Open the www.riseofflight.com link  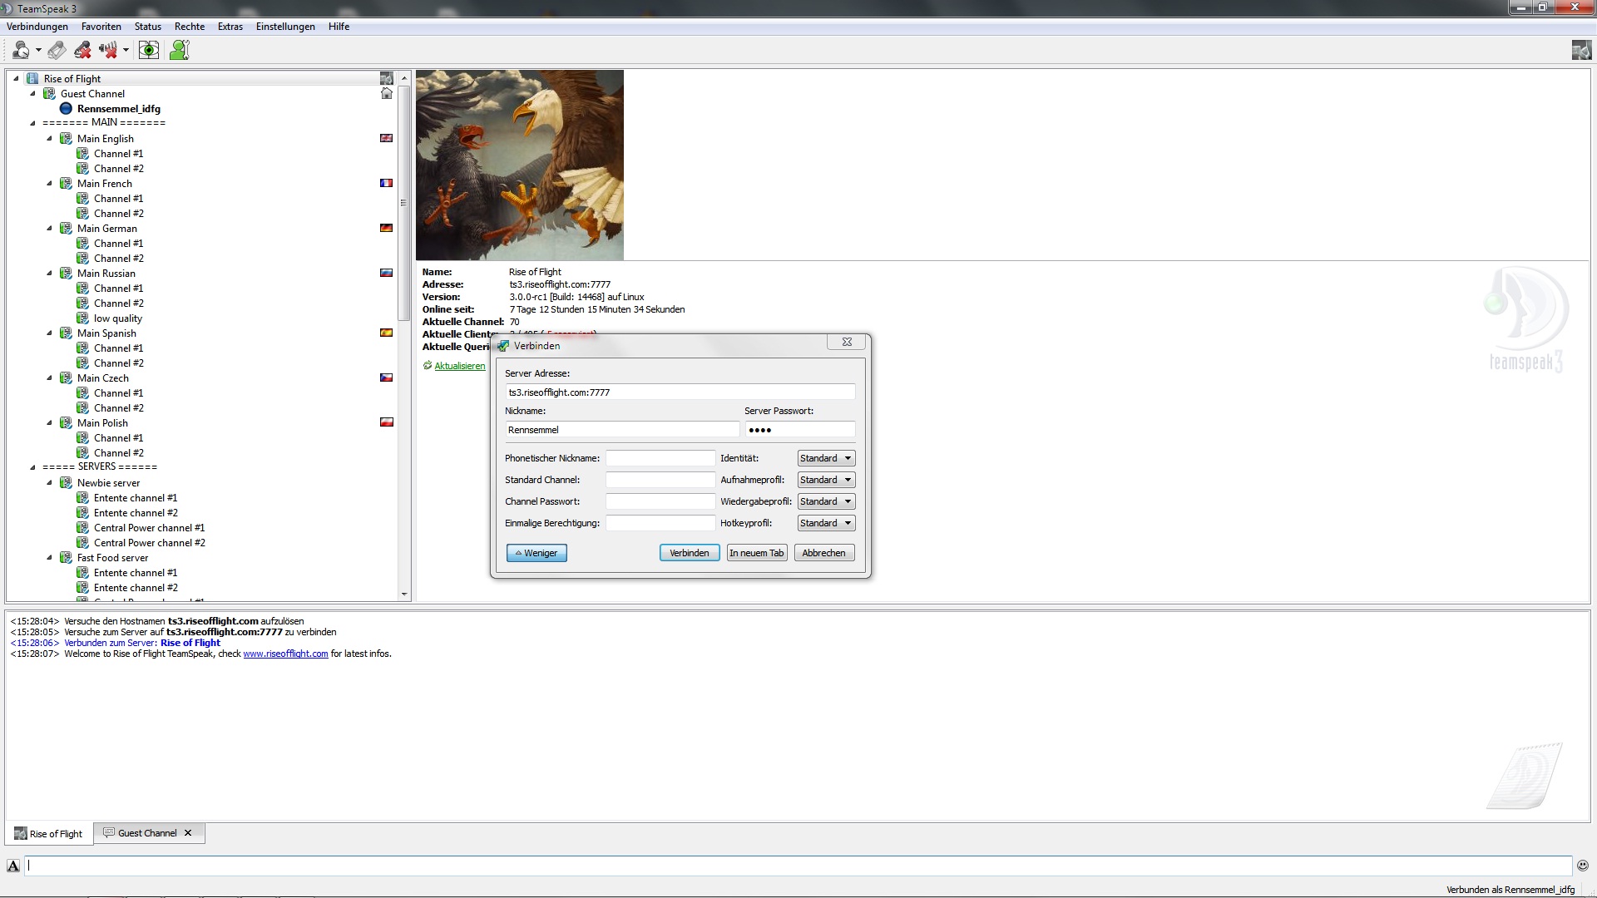click(x=285, y=654)
